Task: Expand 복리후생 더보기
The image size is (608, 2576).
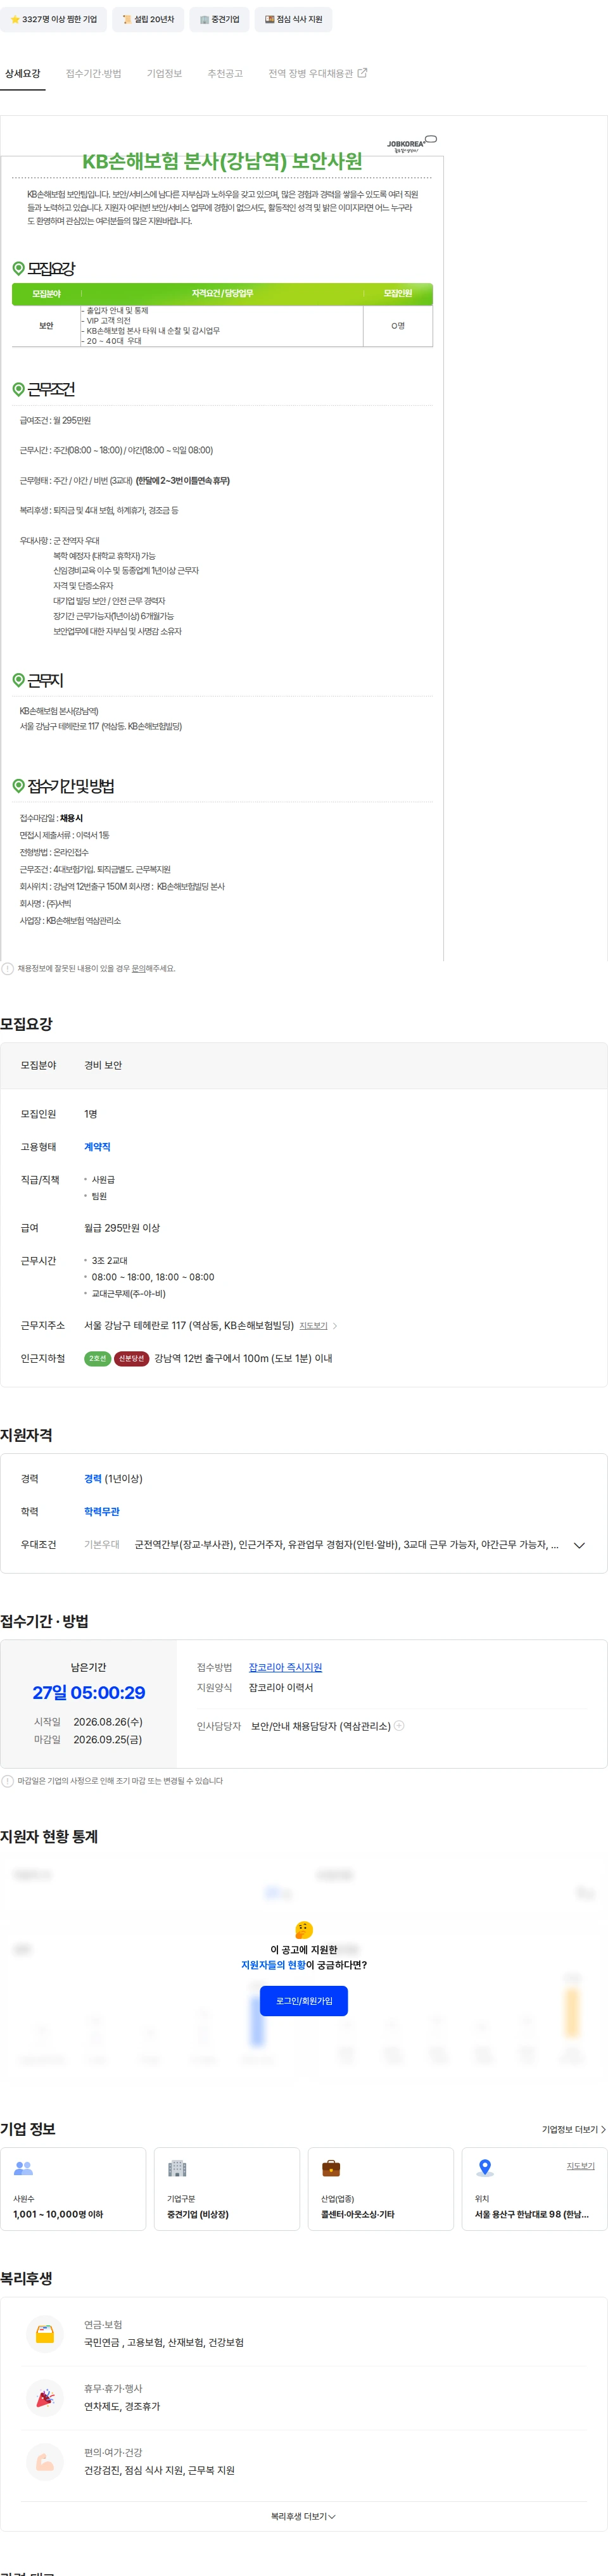Action: [303, 2516]
